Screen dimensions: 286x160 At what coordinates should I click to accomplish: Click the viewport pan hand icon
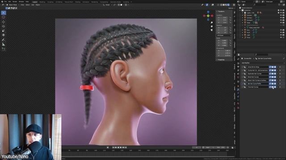(211, 26)
